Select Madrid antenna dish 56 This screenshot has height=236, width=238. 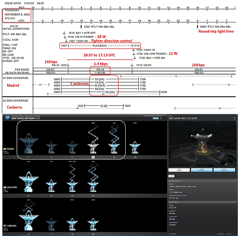click(x=135, y=147)
